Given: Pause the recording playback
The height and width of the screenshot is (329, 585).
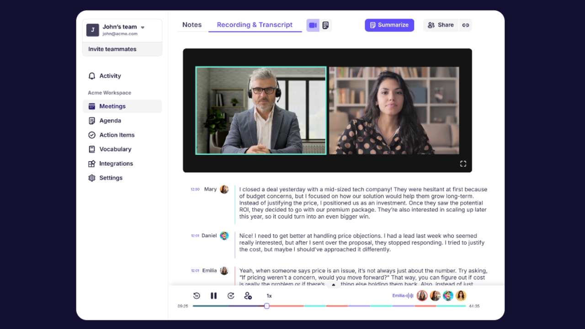Looking at the screenshot, I should coord(213,296).
